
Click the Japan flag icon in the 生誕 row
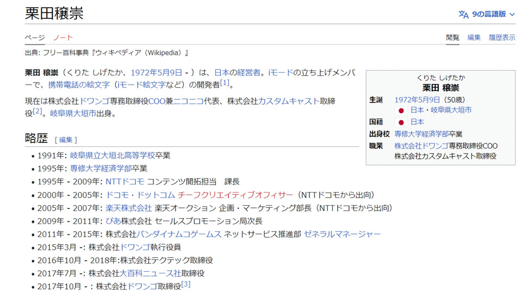tap(401, 111)
